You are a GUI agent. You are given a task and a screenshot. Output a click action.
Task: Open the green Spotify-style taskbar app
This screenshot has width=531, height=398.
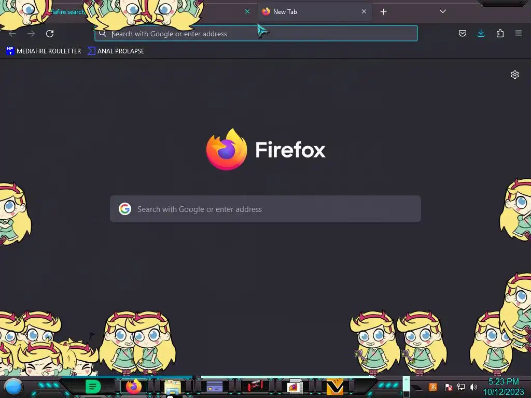pos(93,387)
